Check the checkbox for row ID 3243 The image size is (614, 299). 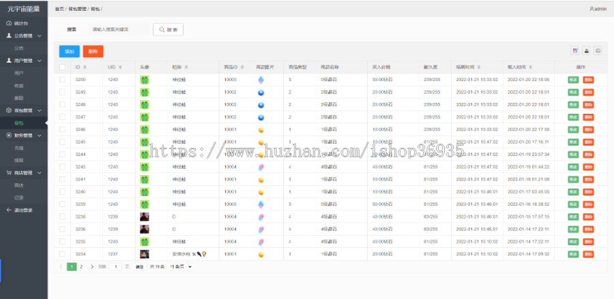(62, 167)
